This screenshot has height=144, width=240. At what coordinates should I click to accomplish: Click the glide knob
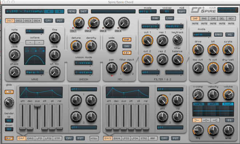(9, 102)
